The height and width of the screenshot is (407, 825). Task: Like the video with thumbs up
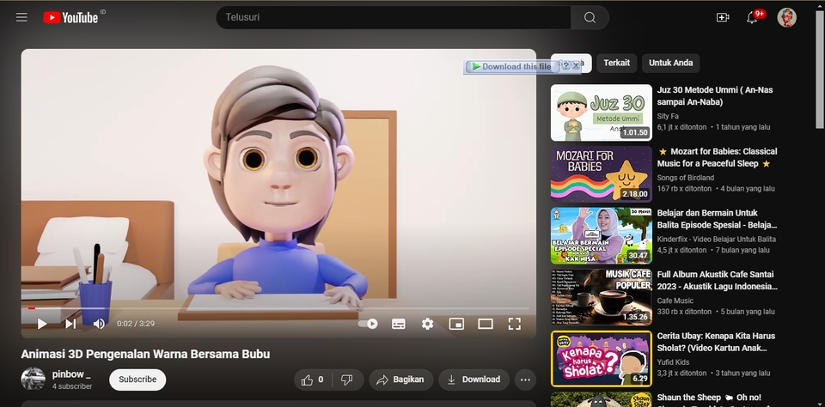pyautogui.click(x=313, y=380)
